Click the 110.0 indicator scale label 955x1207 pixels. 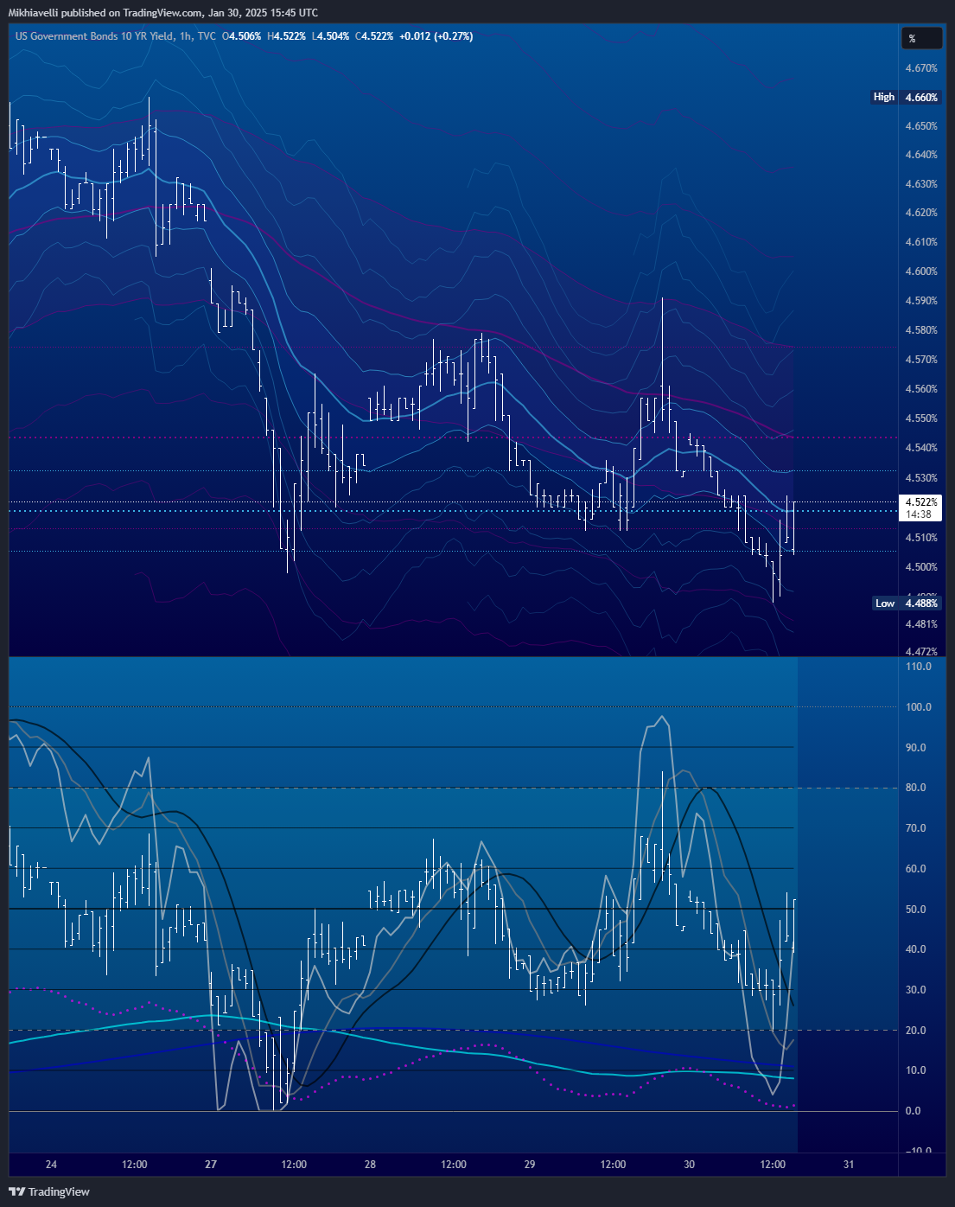pos(918,667)
